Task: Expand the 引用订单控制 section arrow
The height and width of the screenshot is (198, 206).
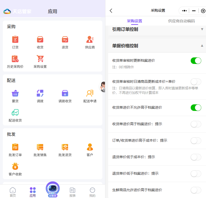Action: (x=202, y=29)
